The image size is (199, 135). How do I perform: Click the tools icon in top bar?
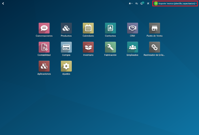pos(148,3)
